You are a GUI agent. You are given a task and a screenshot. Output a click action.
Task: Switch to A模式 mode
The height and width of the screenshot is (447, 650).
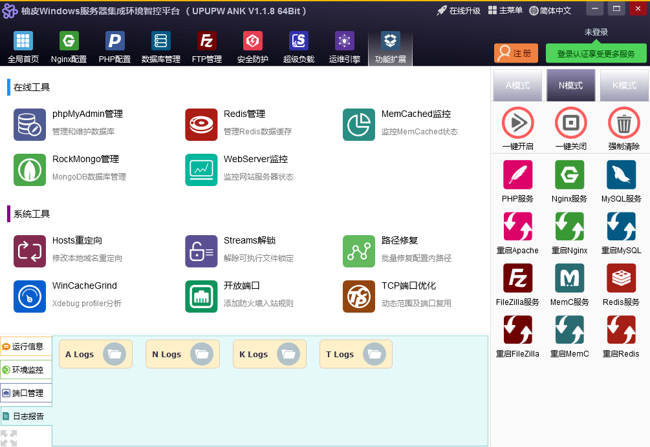(x=517, y=85)
